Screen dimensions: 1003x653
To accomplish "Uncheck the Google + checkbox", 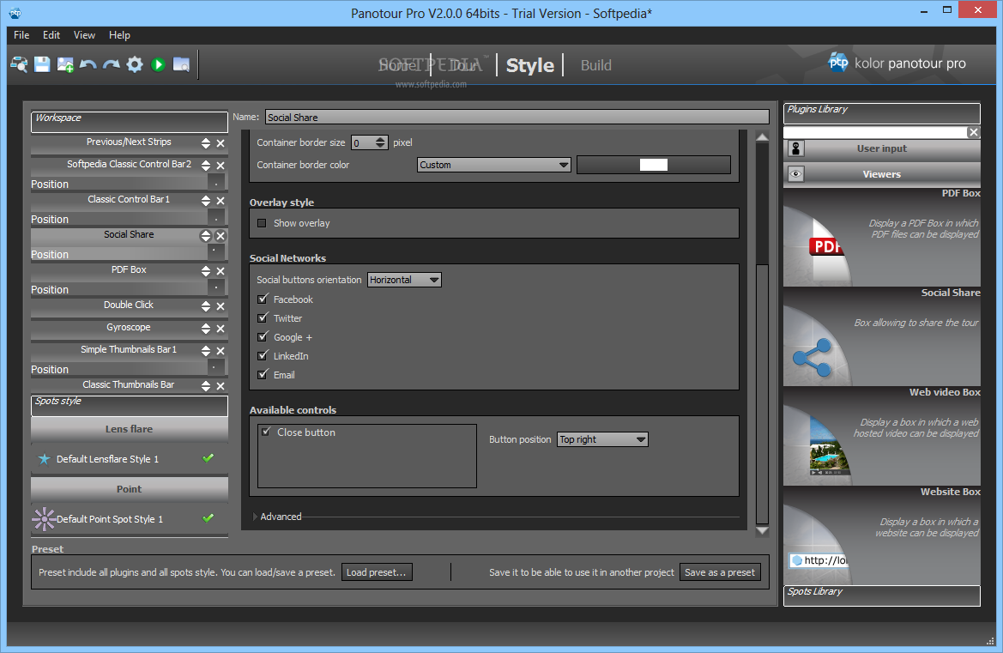I will click(263, 336).
